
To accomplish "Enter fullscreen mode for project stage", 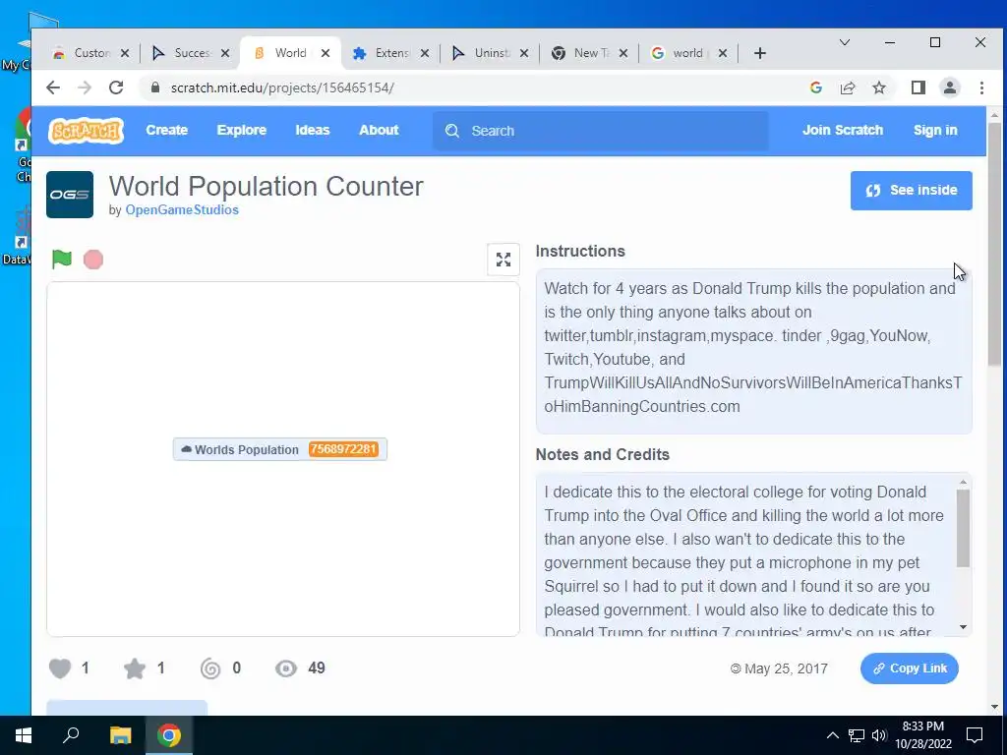I will 503,260.
